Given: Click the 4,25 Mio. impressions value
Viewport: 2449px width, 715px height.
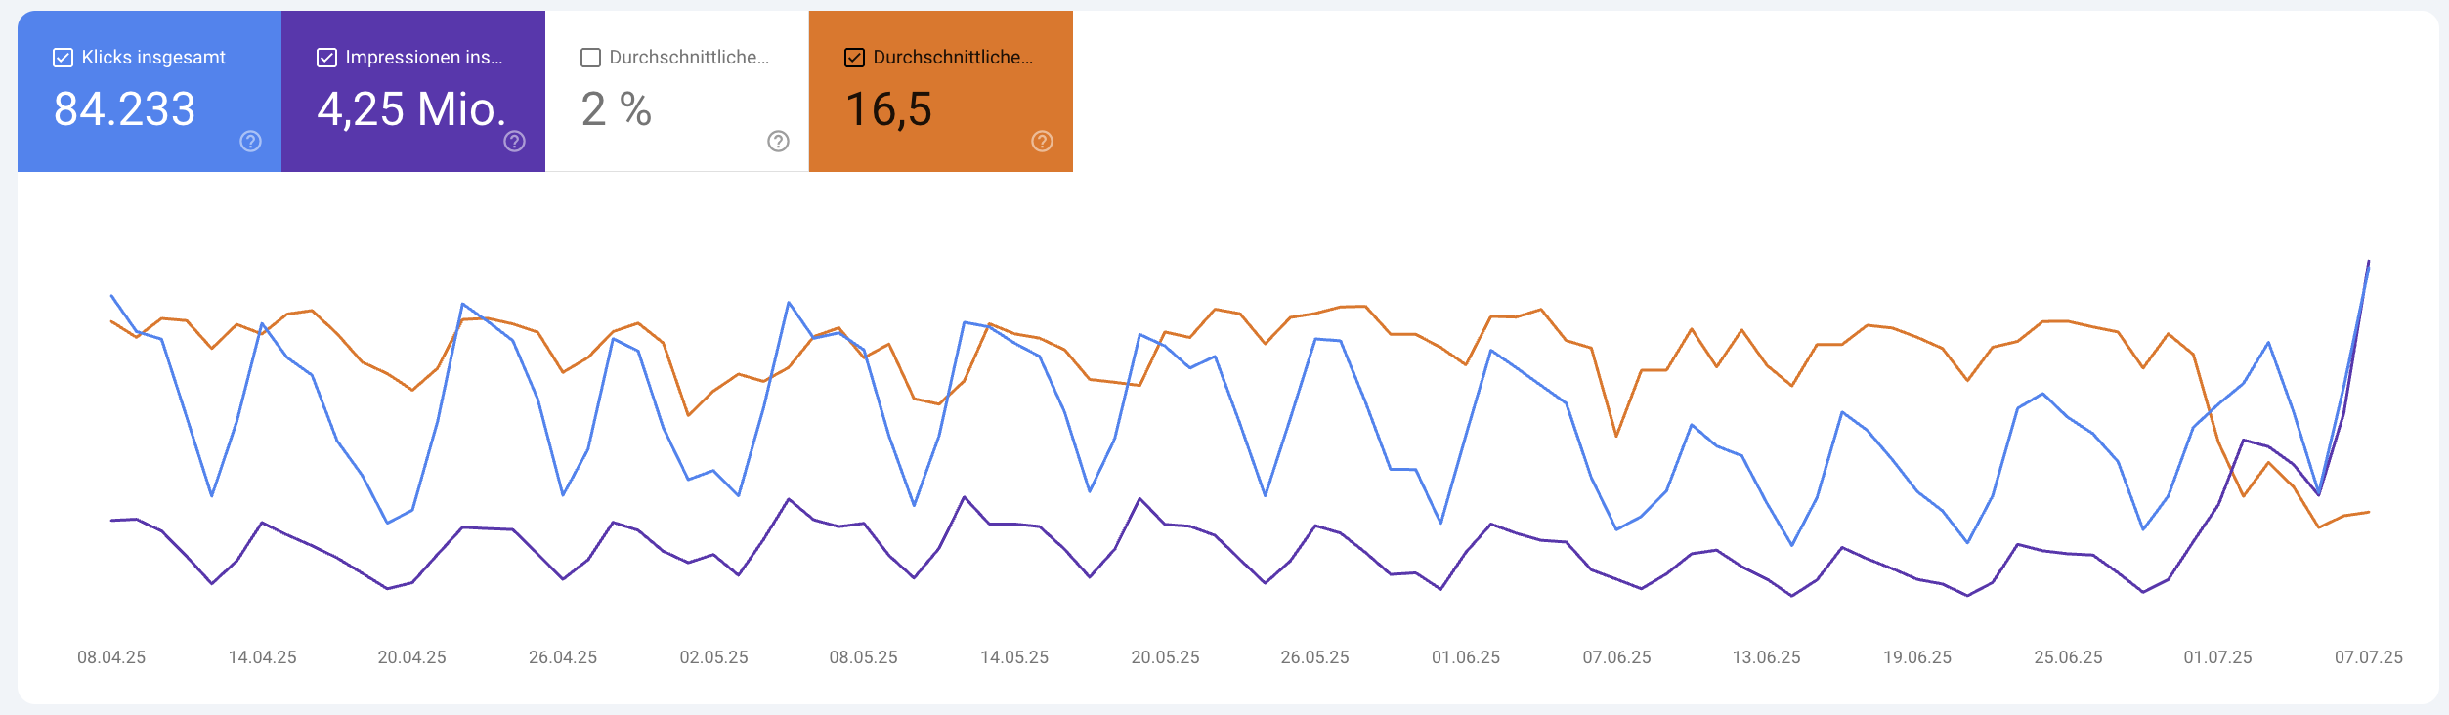Looking at the screenshot, I should coord(411,109).
